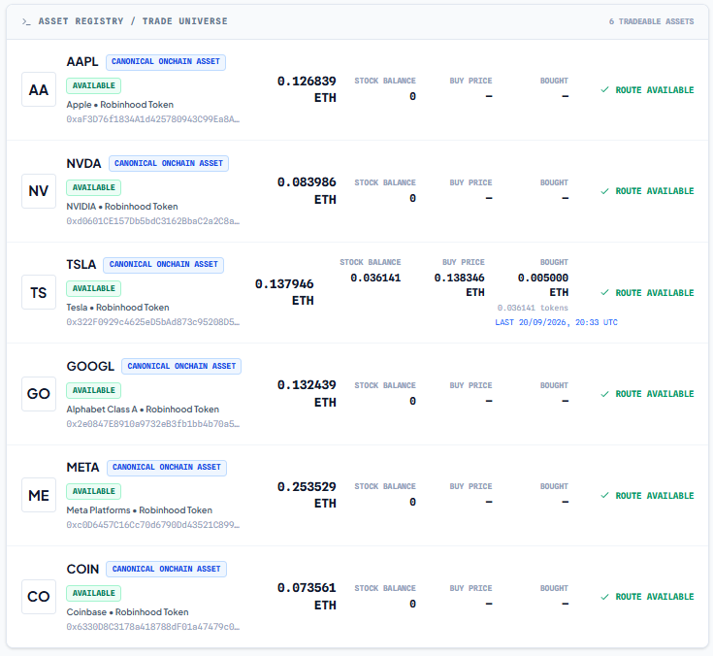The height and width of the screenshot is (656, 713).
Task: Click the 'Apple • Robinhood Token' description
Action: (x=120, y=105)
